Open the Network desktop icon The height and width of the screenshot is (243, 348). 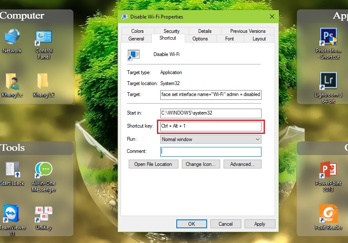pyautogui.click(x=12, y=41)
